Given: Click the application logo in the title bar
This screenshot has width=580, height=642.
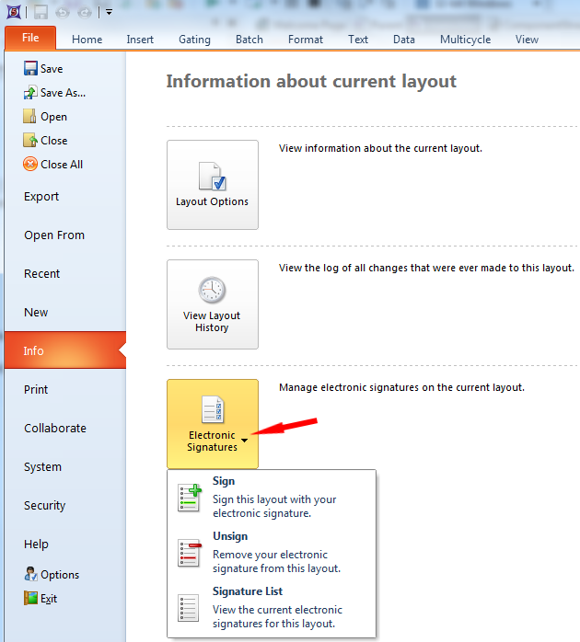Looking at the screenshot, I should (x=14, y=12).
